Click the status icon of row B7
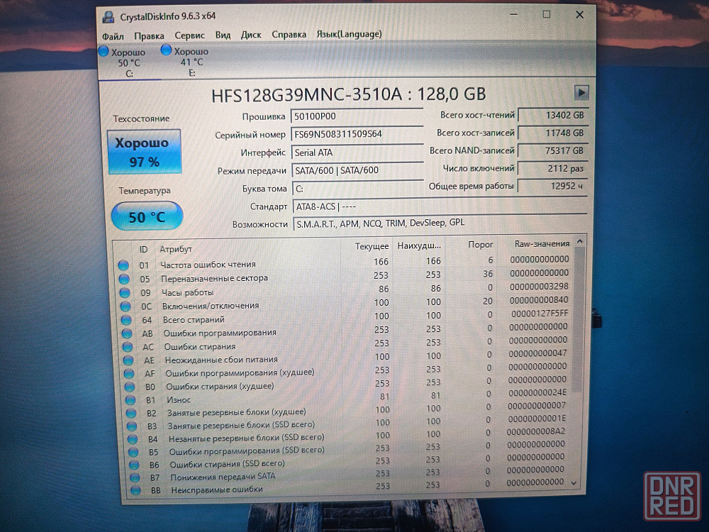709x532 pixels. coord(135,477)
